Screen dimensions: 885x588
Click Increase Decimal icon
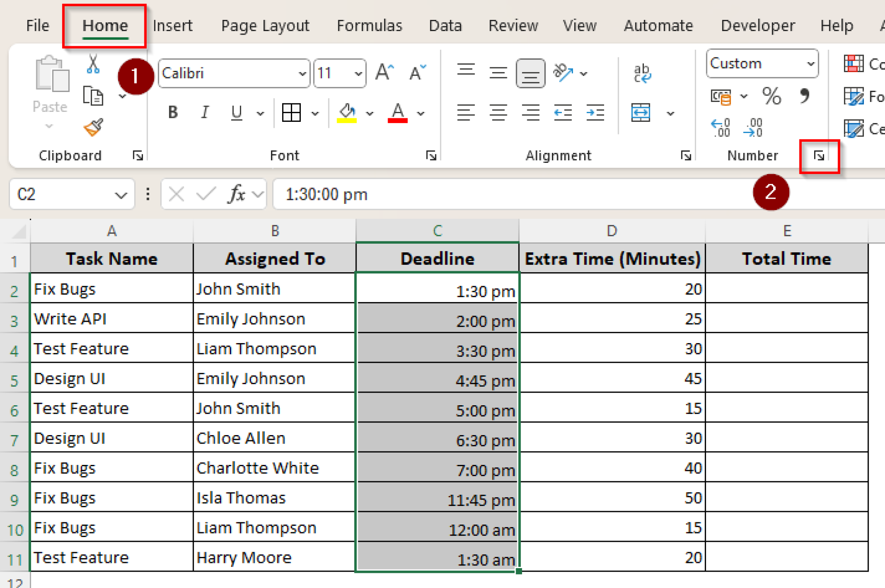click(x=719, y=127)
